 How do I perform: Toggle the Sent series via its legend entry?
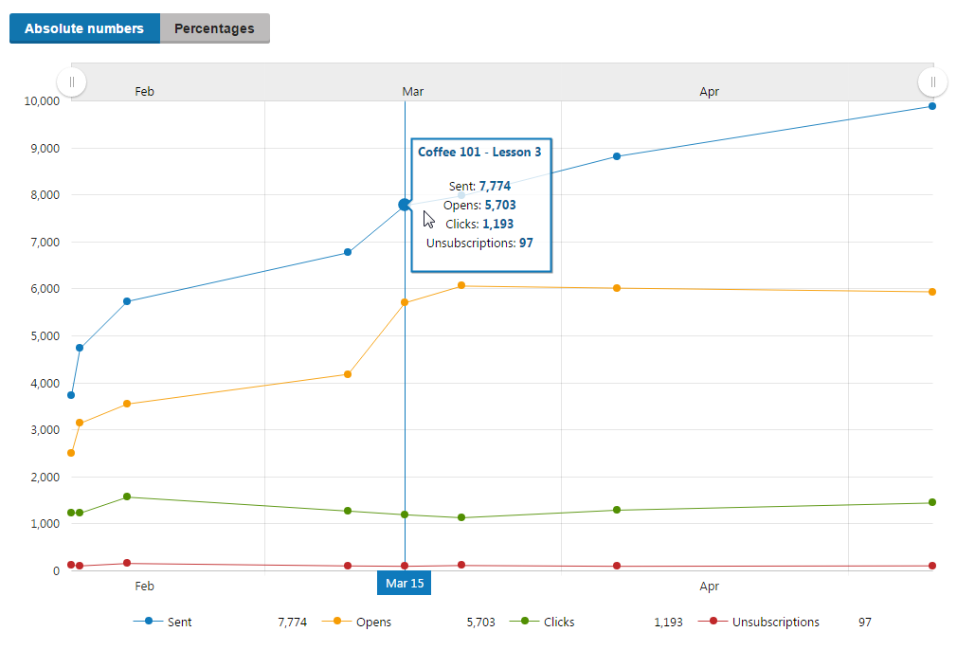coord(179,622)
